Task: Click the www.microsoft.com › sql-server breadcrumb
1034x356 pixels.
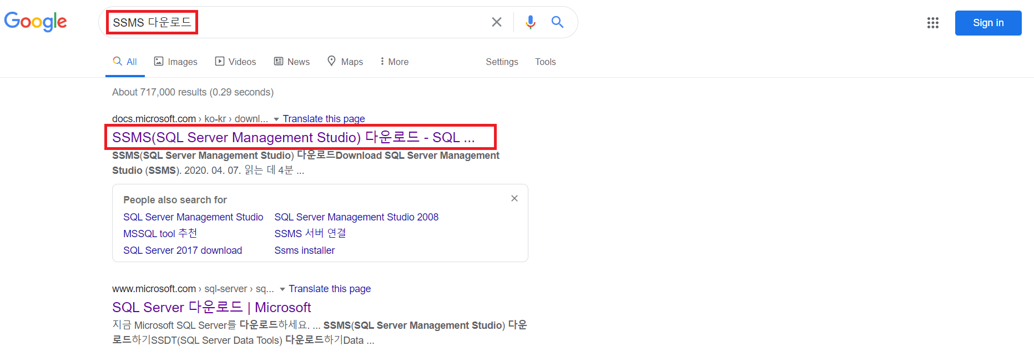Action: click(193, 289)
